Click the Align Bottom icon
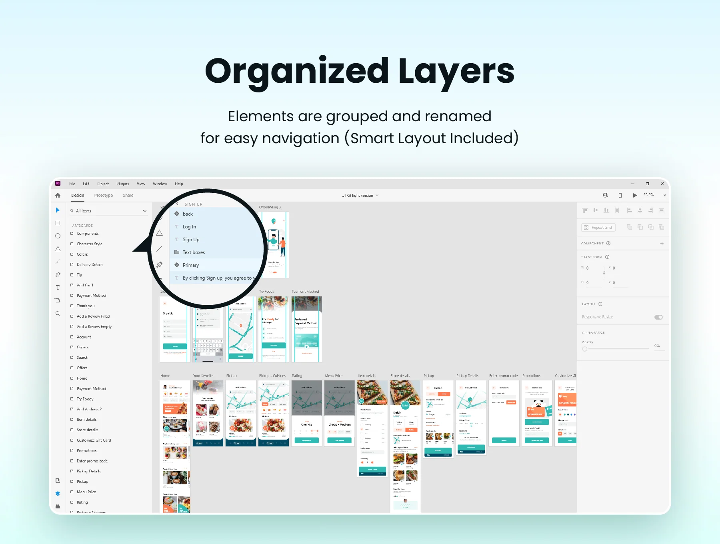Viewport: 720px width, 544px height. coord(606,210)
